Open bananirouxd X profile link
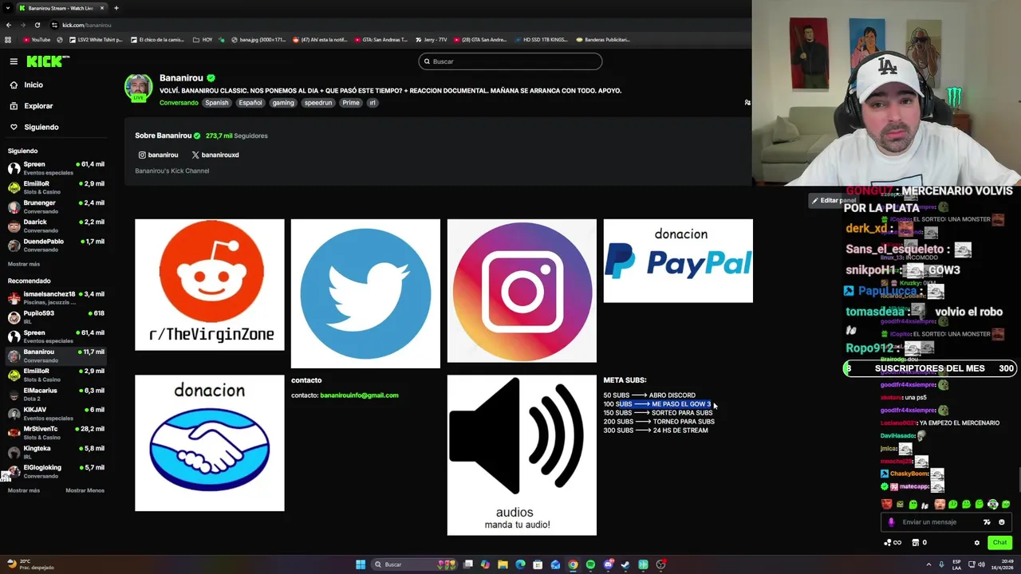The height and width of the screenshot is (574, 1021). click(215, 155)
